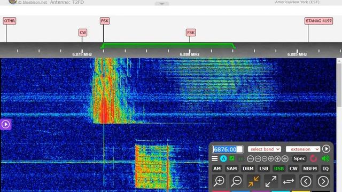342x192 pixels.
Task: Click the medium frequency step-up plus icon
Action: pos(277,159)
